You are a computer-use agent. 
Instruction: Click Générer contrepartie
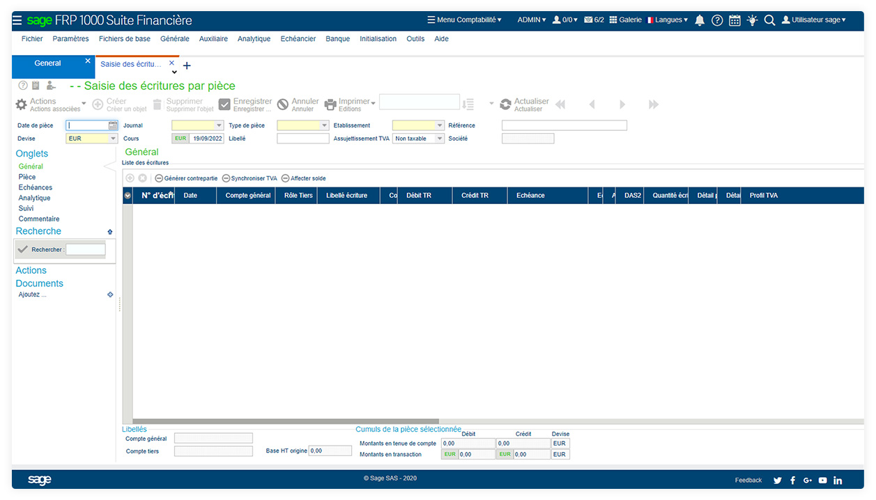pyautogui.click(x=186, y=178)
